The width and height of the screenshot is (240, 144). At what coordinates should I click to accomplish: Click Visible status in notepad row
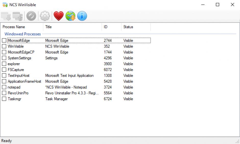click(128, 87)
